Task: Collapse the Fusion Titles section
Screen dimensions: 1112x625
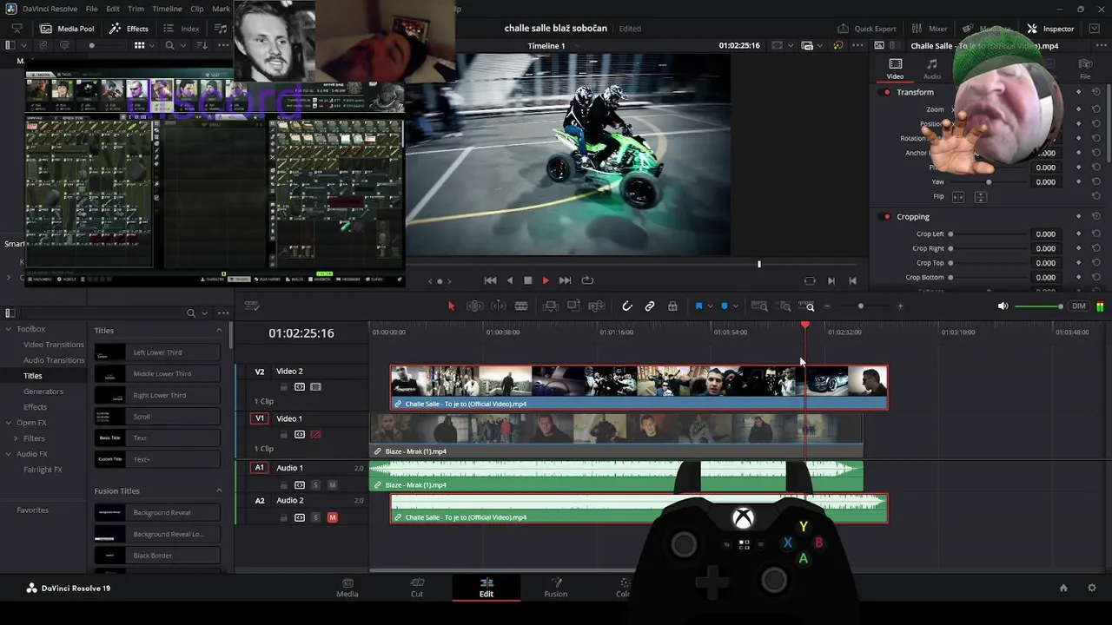Action: 219,491
